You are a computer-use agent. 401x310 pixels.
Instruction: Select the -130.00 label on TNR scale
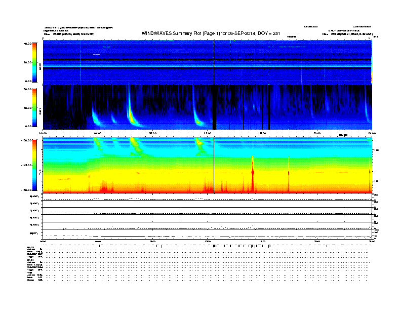click(x=27, y=140)
